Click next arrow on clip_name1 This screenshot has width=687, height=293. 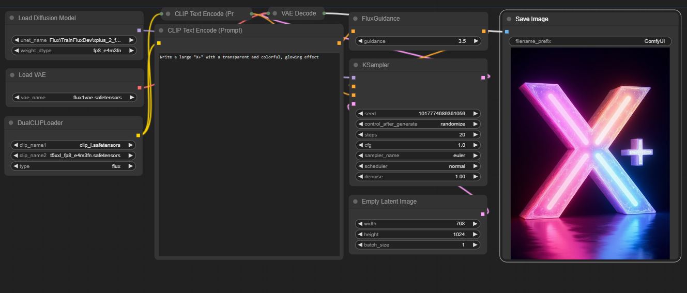pos(131,145)
